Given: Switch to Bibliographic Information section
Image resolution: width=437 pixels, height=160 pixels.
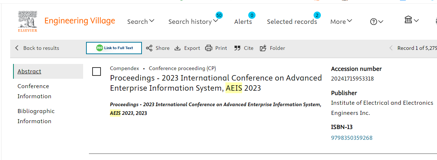Looking at the screenshot, I should click(36, 116).
